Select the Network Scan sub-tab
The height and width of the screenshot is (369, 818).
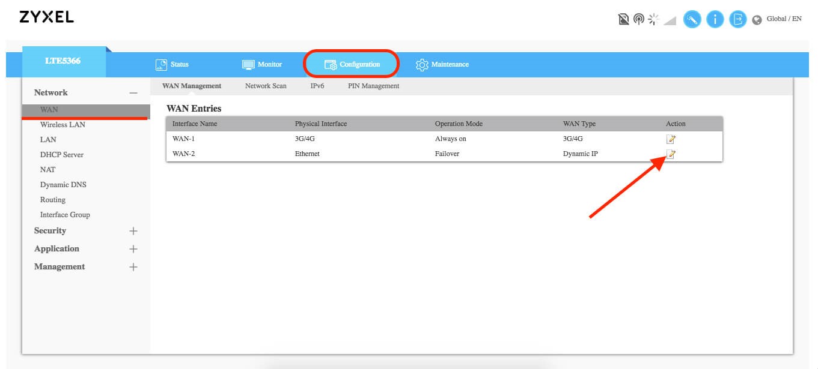point(266,86)
